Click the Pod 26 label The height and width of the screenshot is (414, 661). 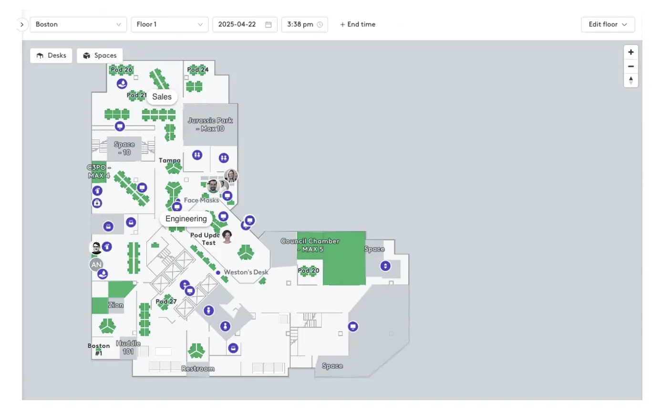click(121, 70)
